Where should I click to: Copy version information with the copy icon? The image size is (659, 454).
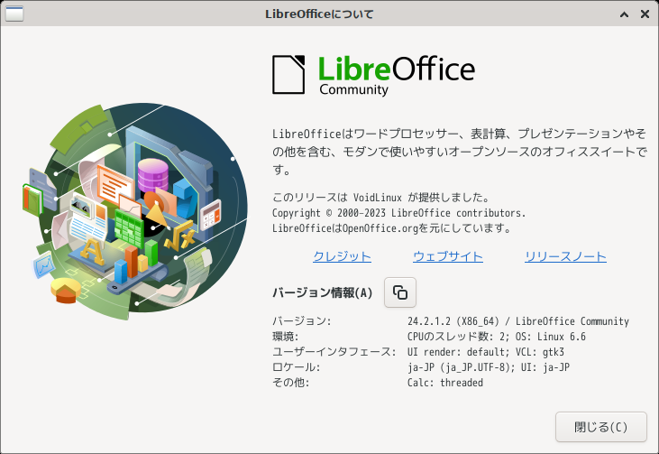click(400, 292)
